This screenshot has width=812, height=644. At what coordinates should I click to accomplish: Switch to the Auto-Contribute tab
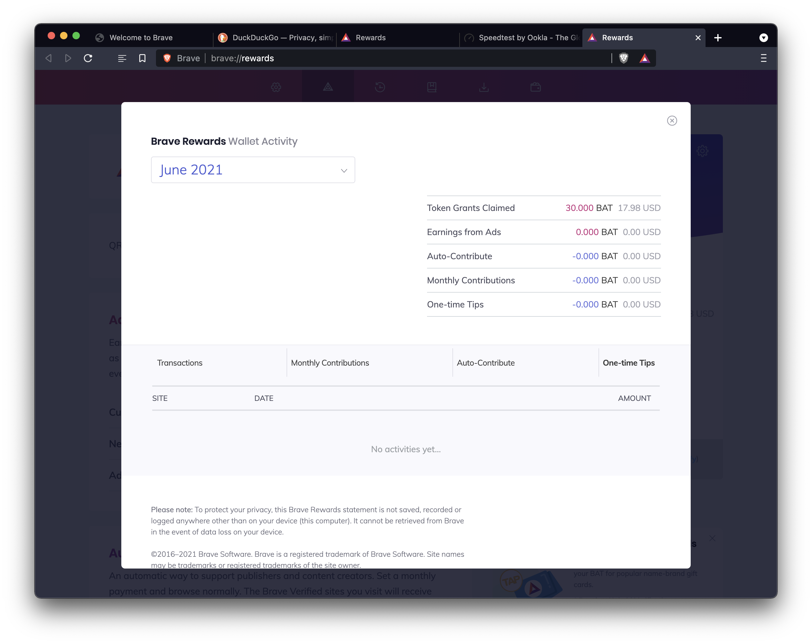click(x=486, y=363)
